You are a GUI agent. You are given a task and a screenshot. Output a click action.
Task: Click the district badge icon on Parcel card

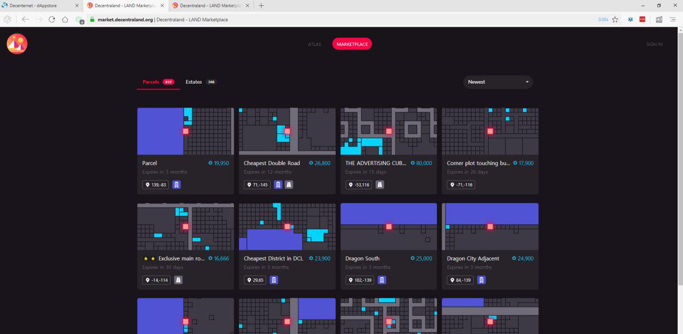(x=177, y=185)
